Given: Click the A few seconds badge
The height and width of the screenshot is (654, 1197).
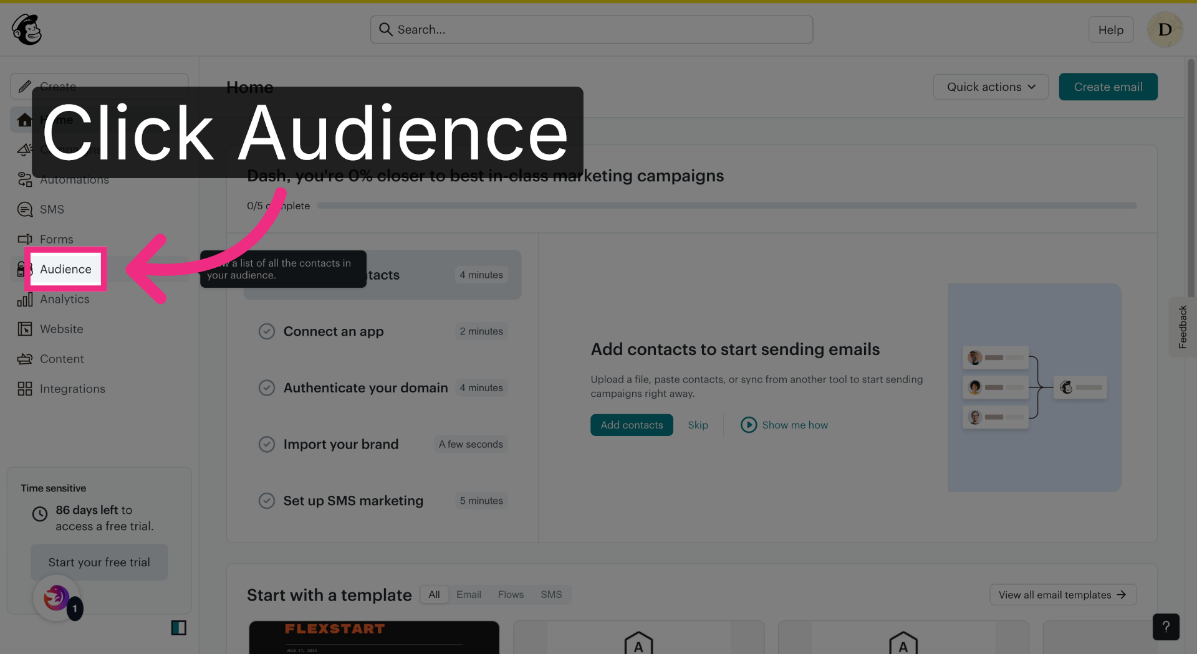Looking at the screenshot, I should [471, 444].
